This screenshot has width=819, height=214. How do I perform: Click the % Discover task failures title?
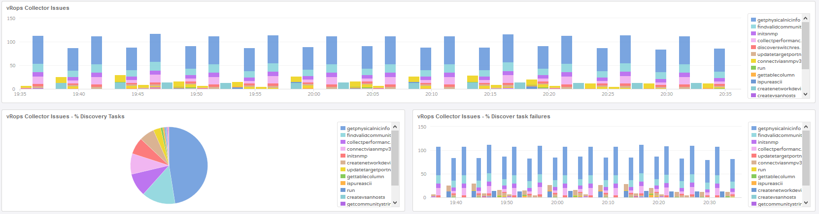point(483,116)
